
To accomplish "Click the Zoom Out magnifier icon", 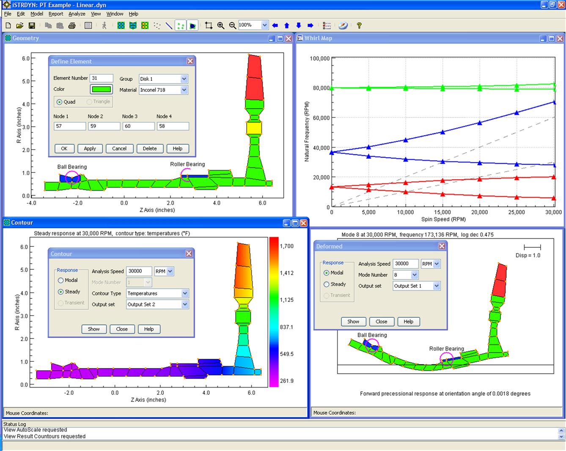I will (232, 26).
